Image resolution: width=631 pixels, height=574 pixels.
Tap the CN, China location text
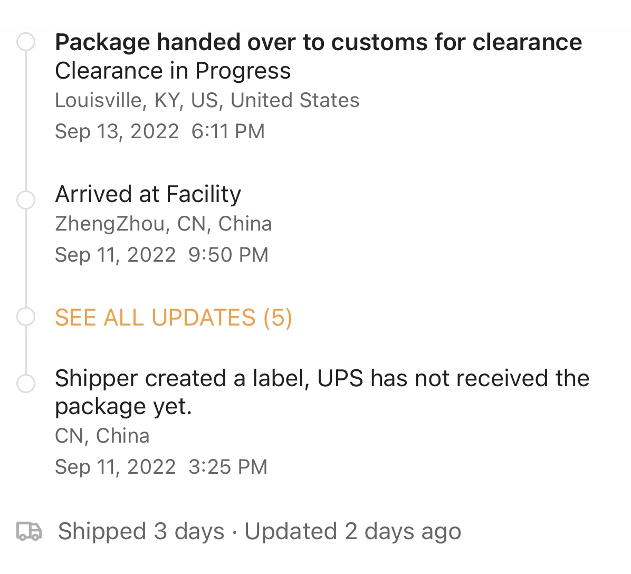(102, 436)
